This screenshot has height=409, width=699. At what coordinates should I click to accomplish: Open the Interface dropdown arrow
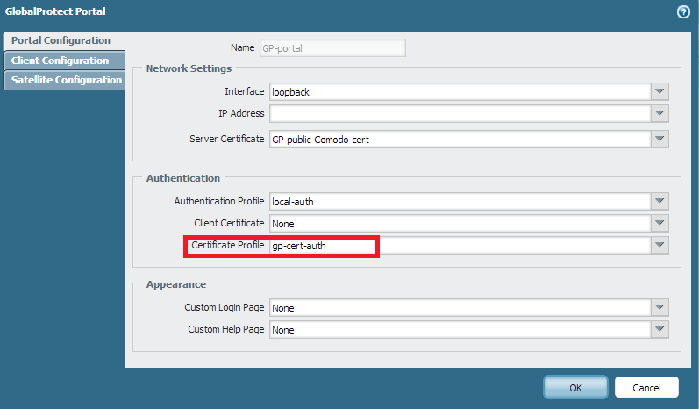(x=660, y=91)
